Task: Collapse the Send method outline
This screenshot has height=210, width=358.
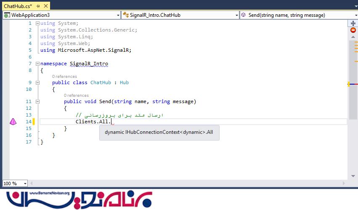Action: coord(38,102)
